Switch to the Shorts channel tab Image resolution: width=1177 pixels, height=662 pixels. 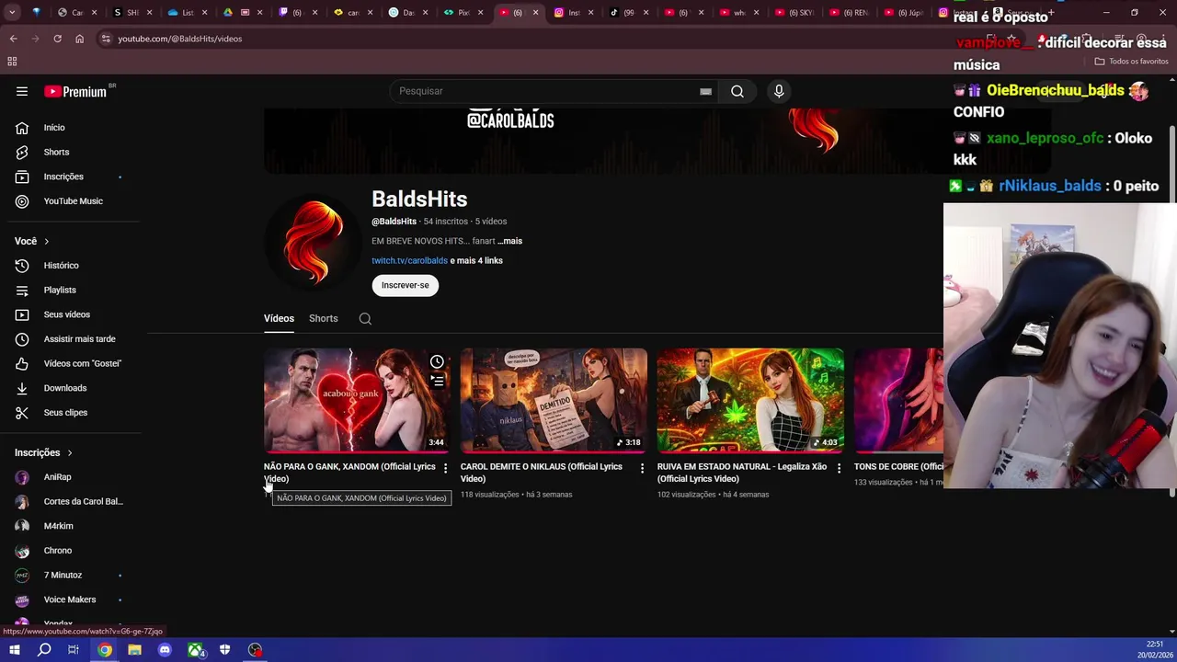click(x=324, y=318)
